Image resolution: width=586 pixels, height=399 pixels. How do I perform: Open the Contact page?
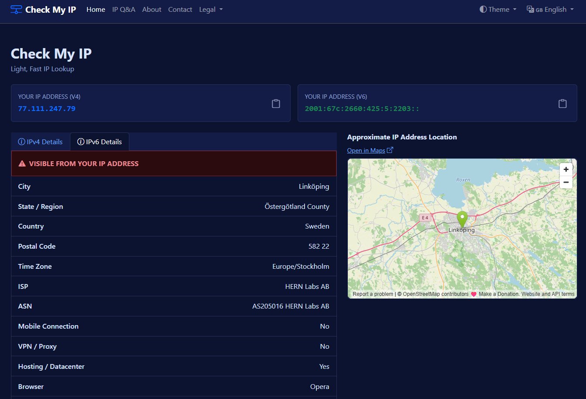[x=180, y=9]
